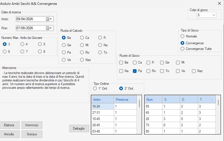The width and height of the screenshot is (224, 141).
Task: Select 5 for Numero Max. Ambi
Action: pos(40,44)
